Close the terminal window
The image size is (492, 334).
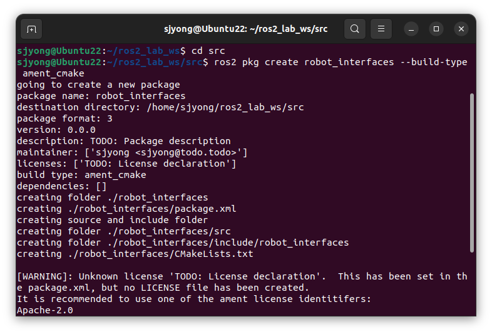pyautogui.click(x=461, y=29)
